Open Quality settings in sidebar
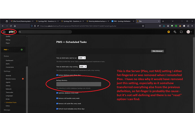195x113 pixels. (8, 36)
